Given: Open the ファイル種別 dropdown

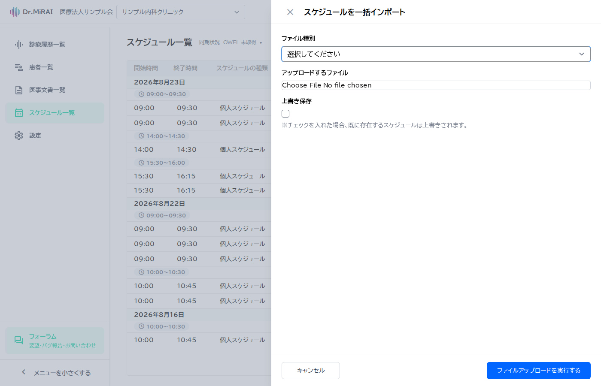Looking at the screenshot, I should [436, 54].
